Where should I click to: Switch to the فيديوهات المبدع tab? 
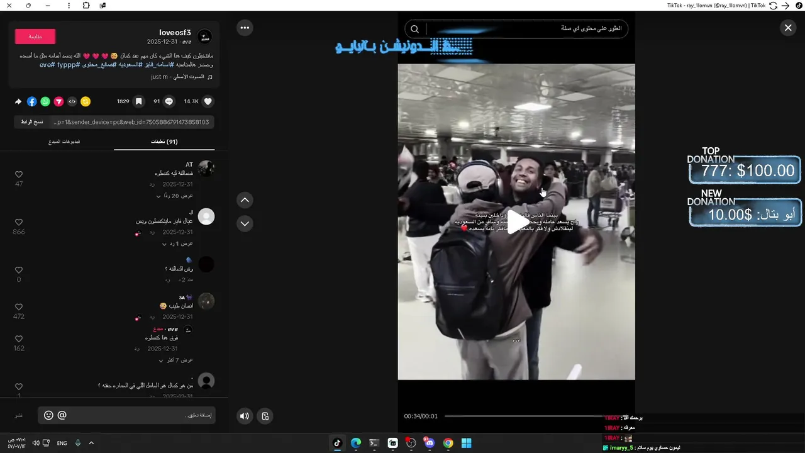click(x=64, y=142)
